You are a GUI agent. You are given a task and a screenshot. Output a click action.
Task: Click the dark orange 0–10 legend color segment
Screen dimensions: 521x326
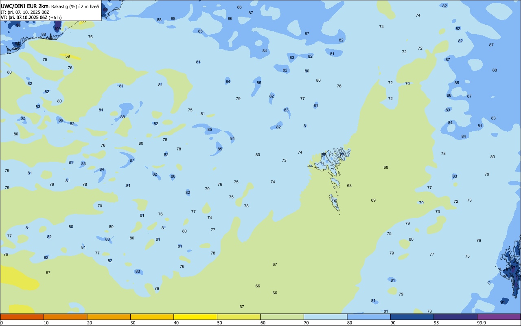[22, 317]
